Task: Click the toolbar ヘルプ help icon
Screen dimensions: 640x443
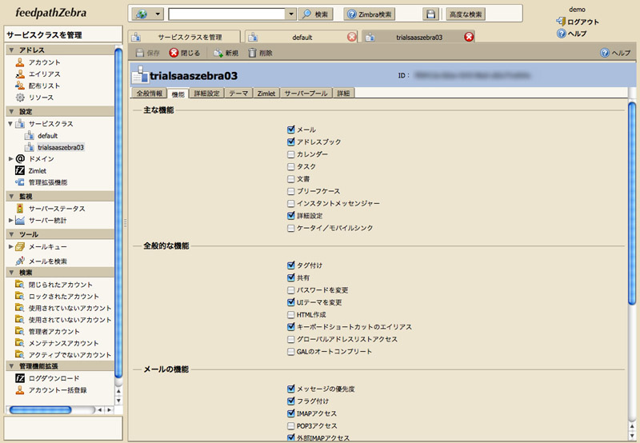Action: (x=605, y=53)
